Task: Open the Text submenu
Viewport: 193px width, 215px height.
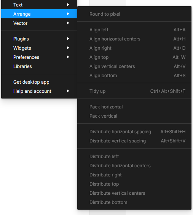Action: (x=39, y=5)
